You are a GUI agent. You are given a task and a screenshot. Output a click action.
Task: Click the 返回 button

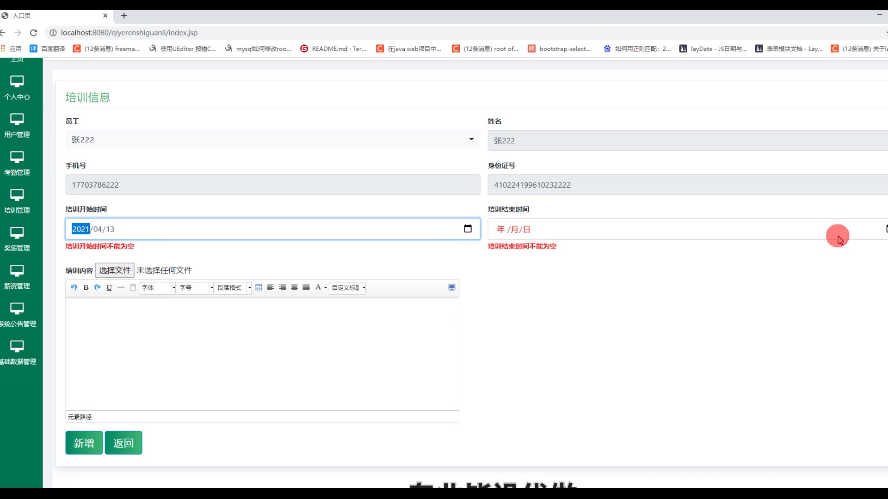click(x=123, y=443)
